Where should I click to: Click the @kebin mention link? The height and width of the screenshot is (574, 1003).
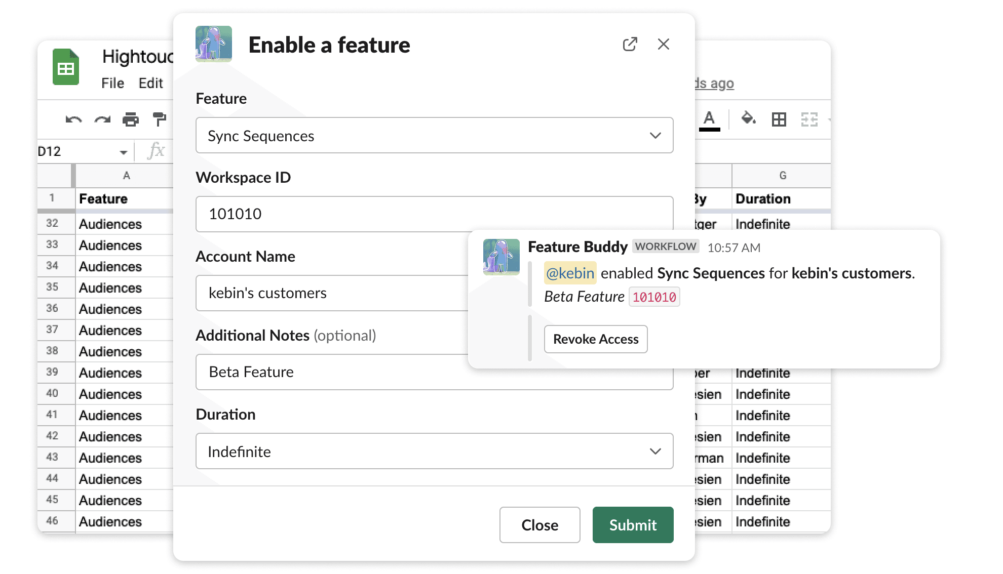click(570, 273)
